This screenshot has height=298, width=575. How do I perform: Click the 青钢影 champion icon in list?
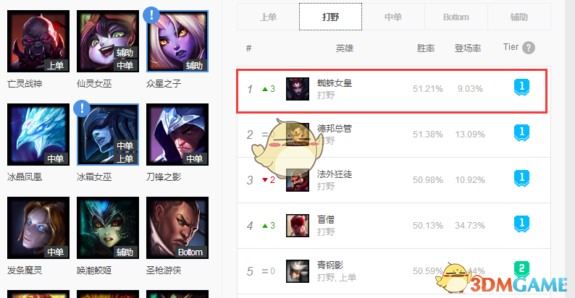(298, 271)
